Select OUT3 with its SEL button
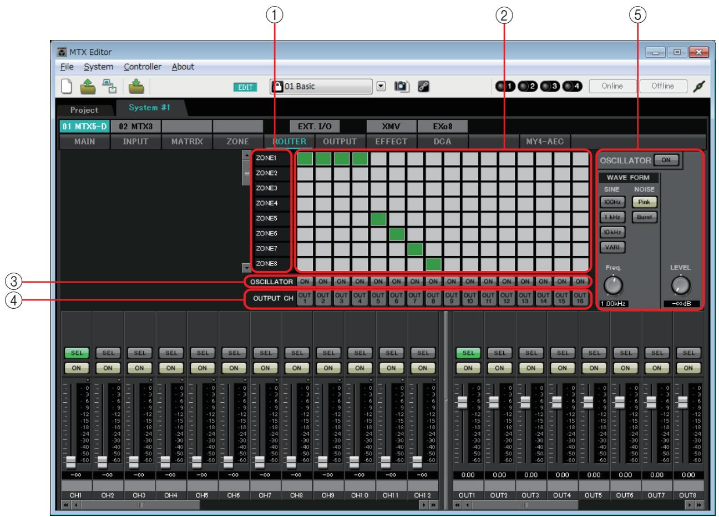Viewport: 719px width, 517px height. tap(531, 353)
